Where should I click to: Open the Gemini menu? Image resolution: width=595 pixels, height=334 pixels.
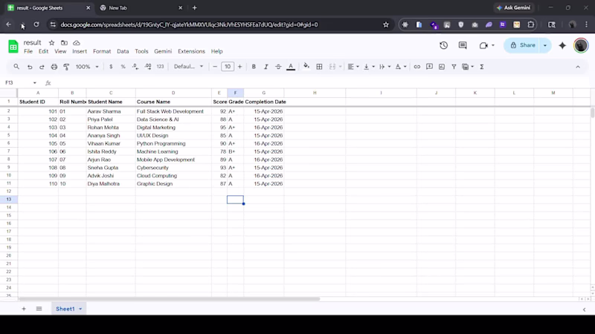pyautogui.click(x=163, y=51)
